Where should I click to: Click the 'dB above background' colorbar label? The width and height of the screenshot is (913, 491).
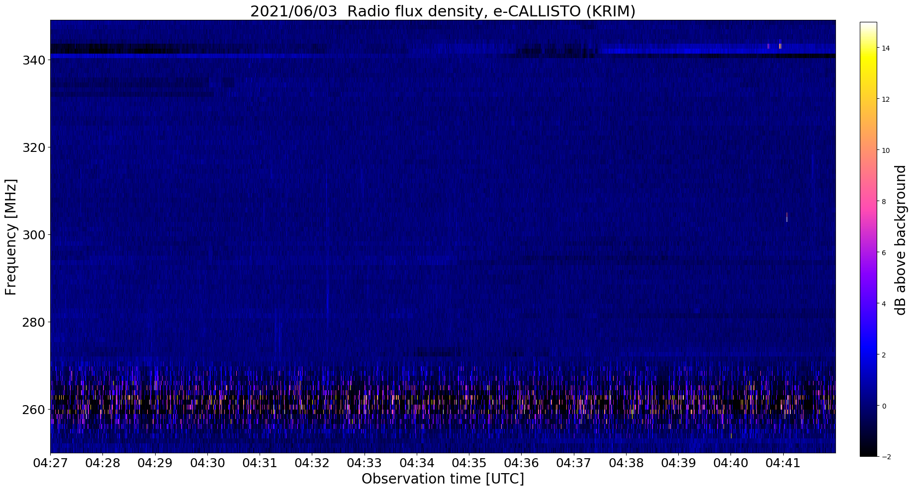[x=901, y=240]
